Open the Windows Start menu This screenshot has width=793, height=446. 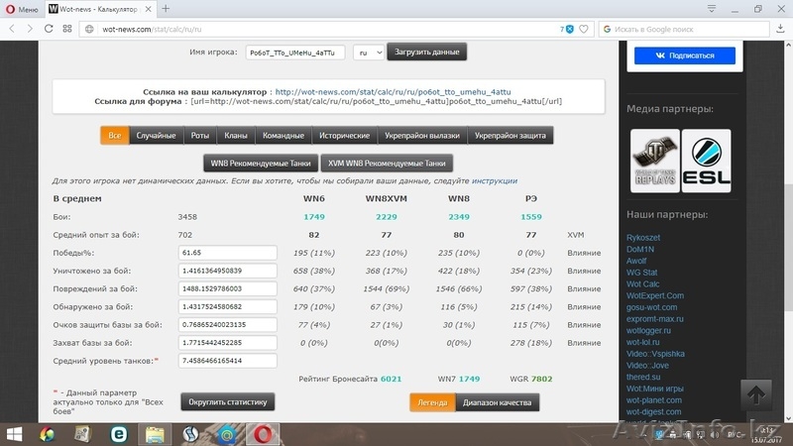(14, 434)
